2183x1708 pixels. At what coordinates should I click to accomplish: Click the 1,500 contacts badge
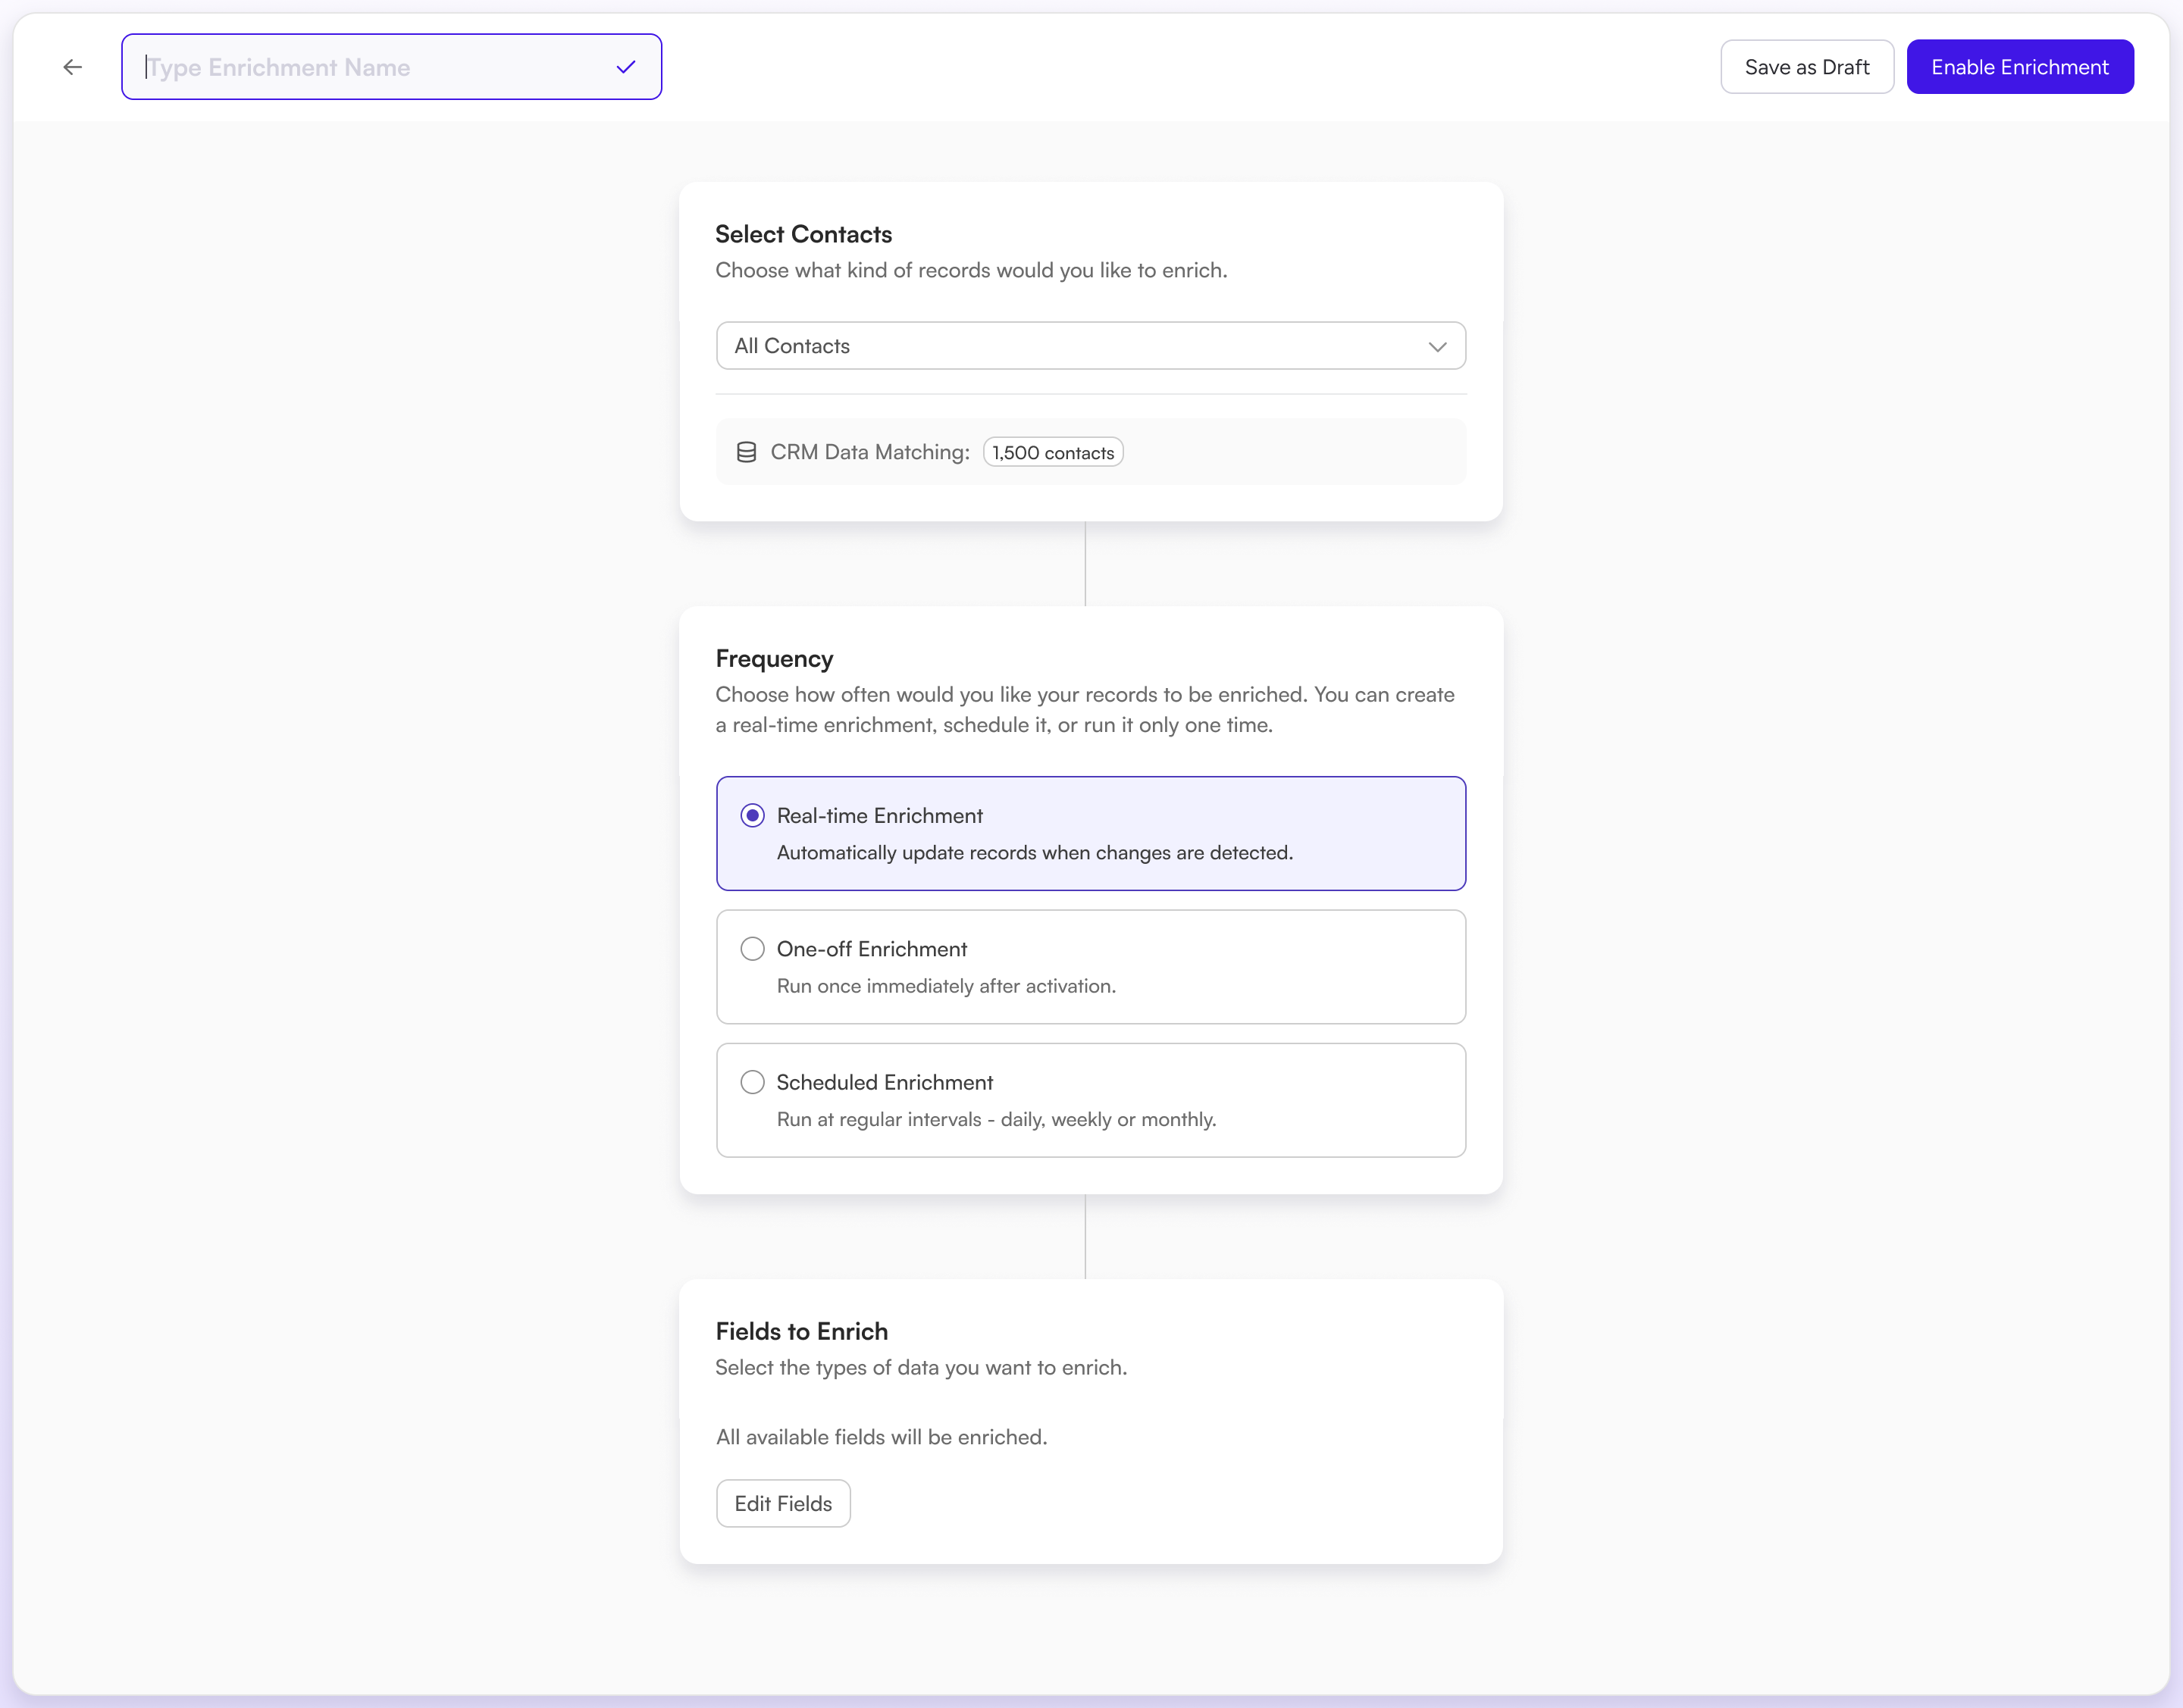(1053, 452)
